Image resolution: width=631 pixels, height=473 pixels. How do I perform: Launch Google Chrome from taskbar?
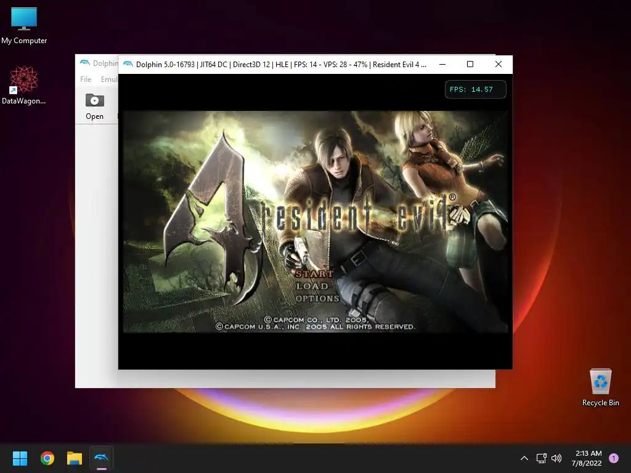click(47, 458)
